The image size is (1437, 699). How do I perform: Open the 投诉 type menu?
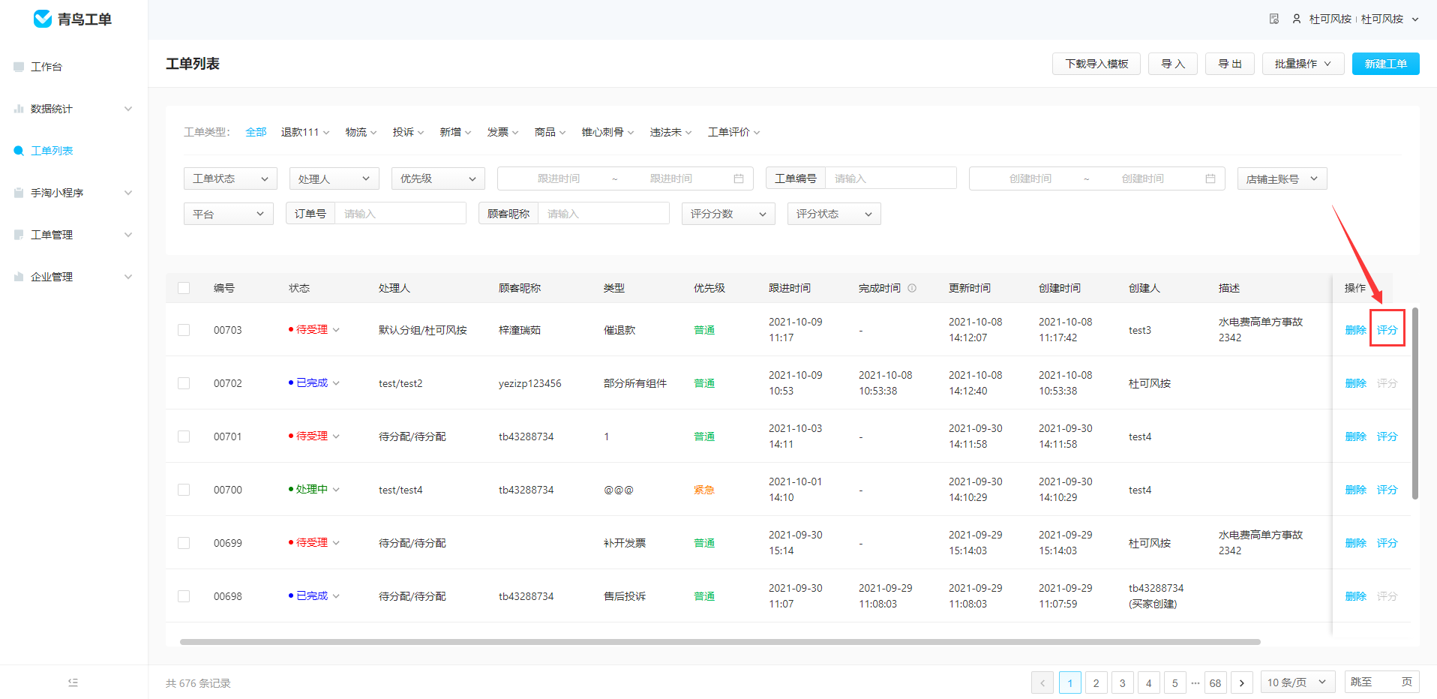coord(408,132)
